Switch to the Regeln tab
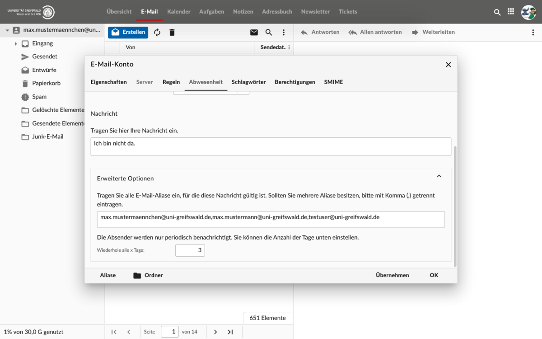Image resolution: width=542 pixels, height=339 pixels. tap(171, 82)
